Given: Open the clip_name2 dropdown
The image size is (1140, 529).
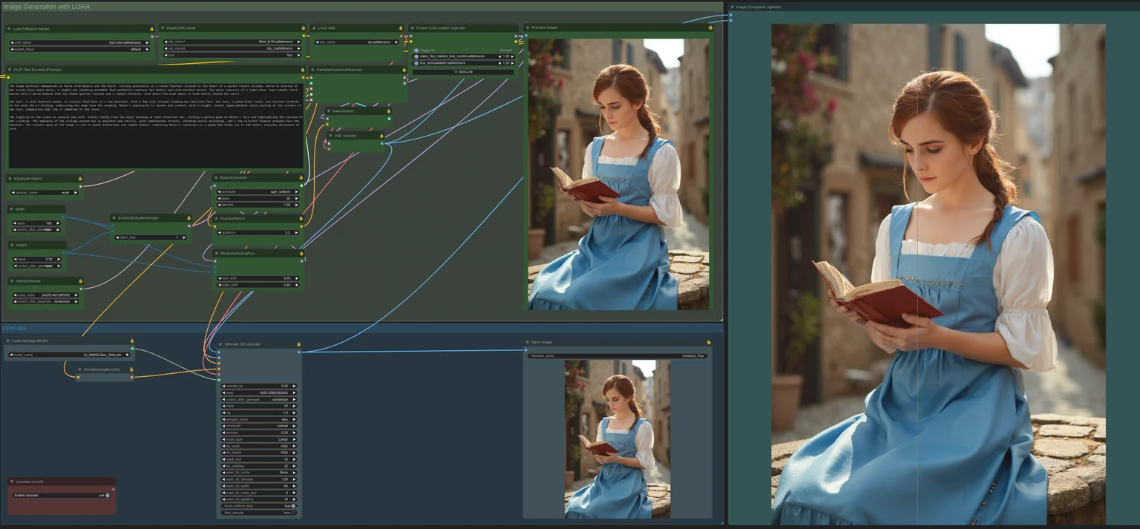Looking at the screenshot, I should (234, 48).
